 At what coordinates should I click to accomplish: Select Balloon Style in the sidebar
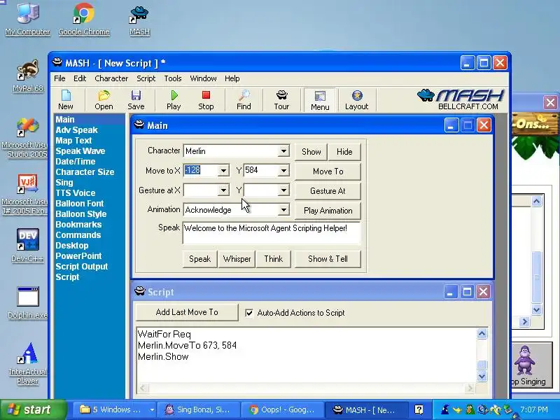point(81,214)
